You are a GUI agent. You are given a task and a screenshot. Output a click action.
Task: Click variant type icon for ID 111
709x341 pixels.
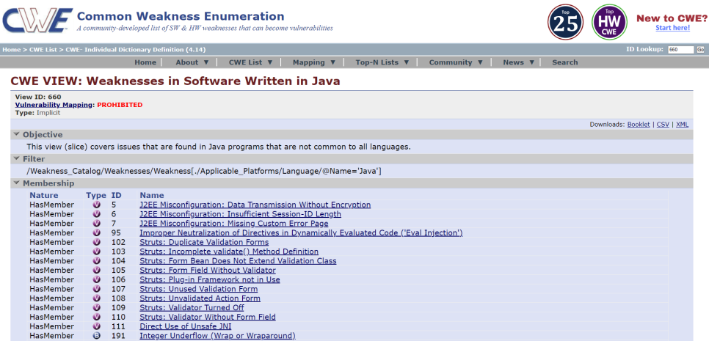point(96,326)
